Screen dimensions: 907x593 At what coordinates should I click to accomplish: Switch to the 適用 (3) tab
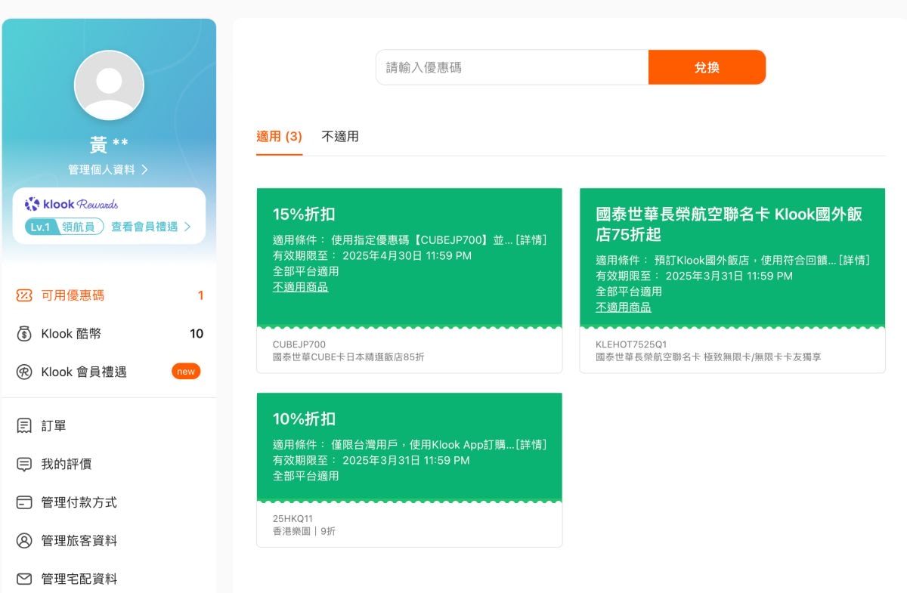point(279,137)
